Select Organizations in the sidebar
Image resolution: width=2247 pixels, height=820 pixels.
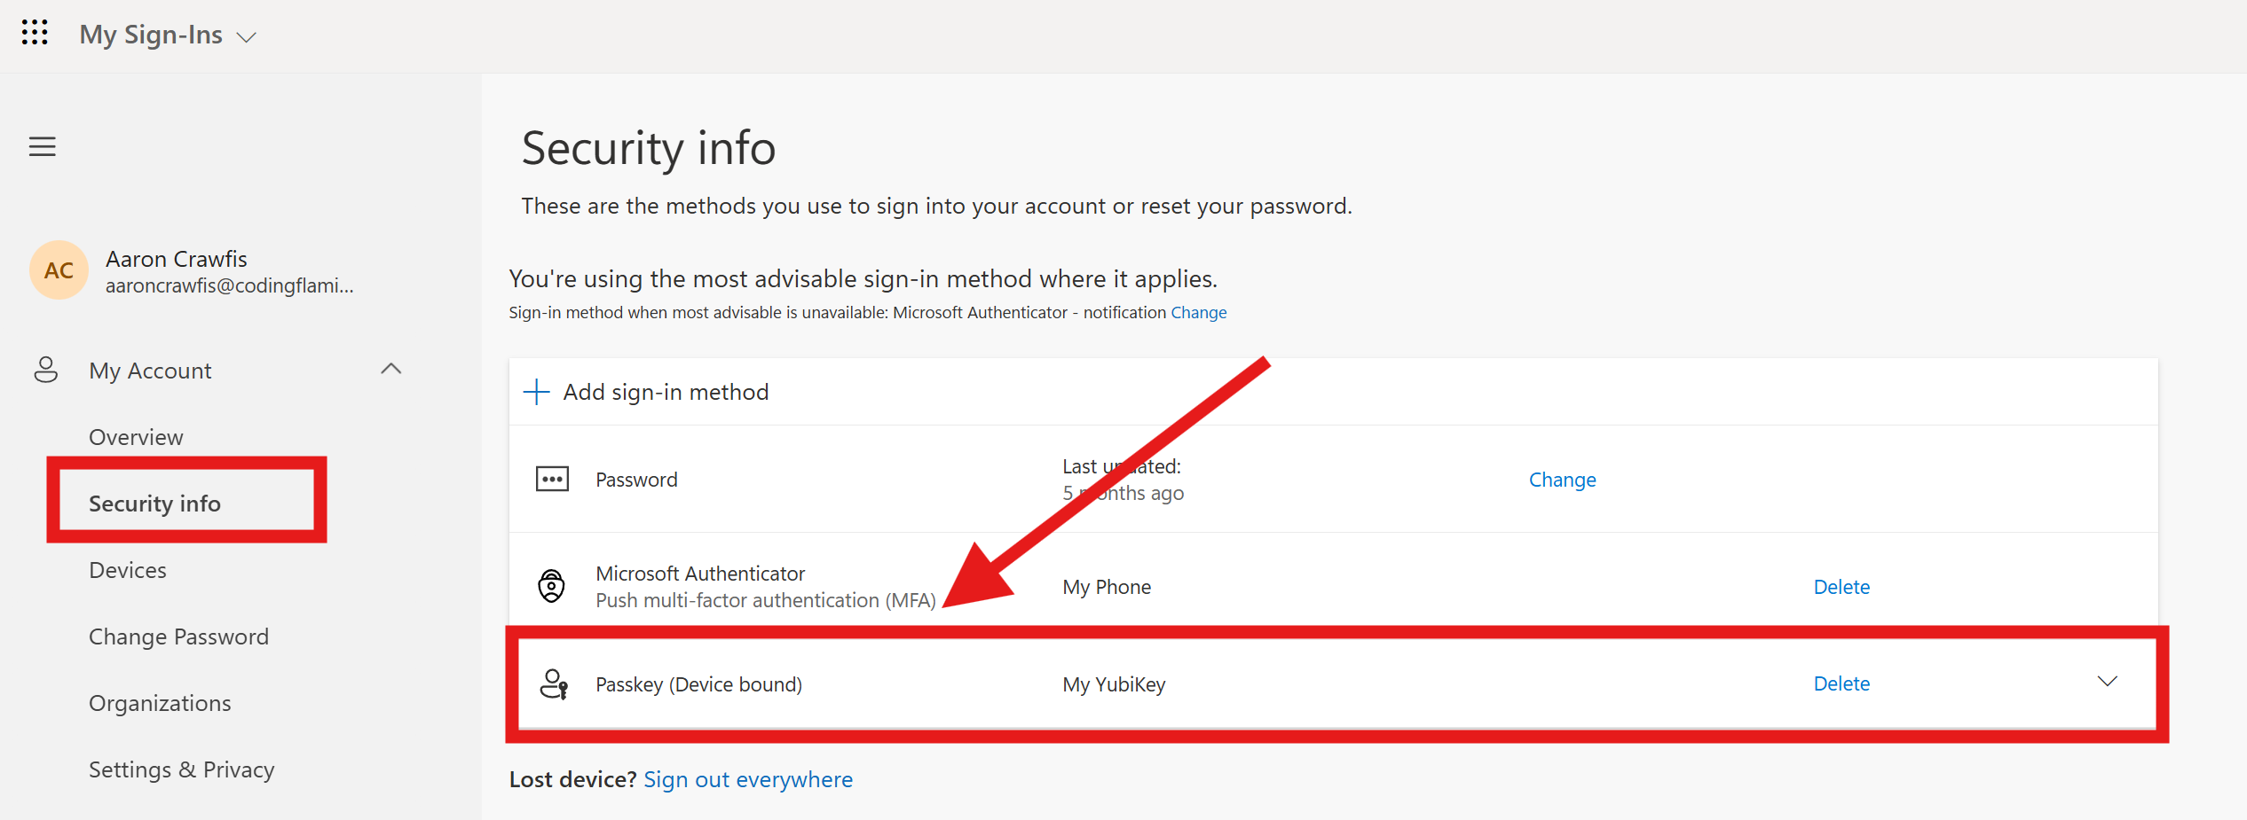click(x=160, y=702)
